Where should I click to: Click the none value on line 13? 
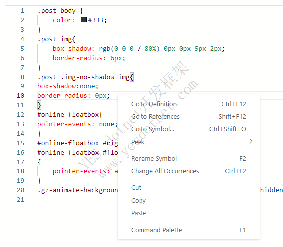[x=107, y=124]
